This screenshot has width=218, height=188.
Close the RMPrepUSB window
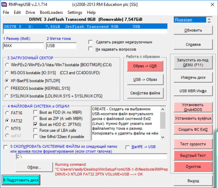[x=212, y=5]
